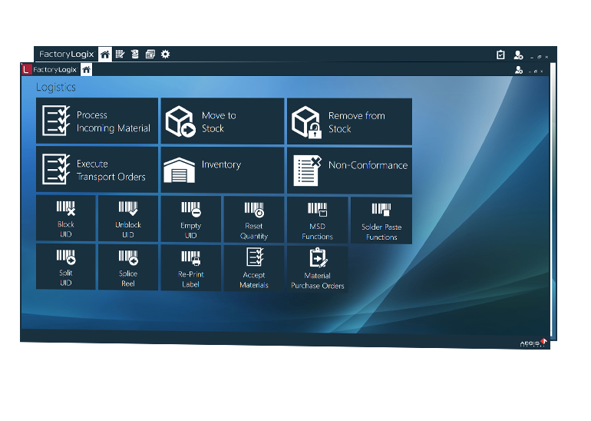591x421 pixels.
Task: Click user account icon in front window
Action: pyautogui.click(x=519, y=70)
